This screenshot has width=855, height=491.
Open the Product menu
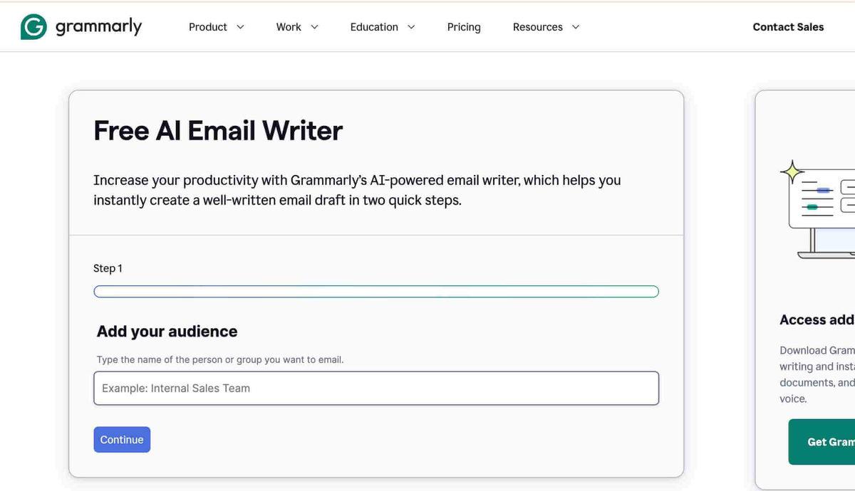pyautogui.click(x=207, y=27)
